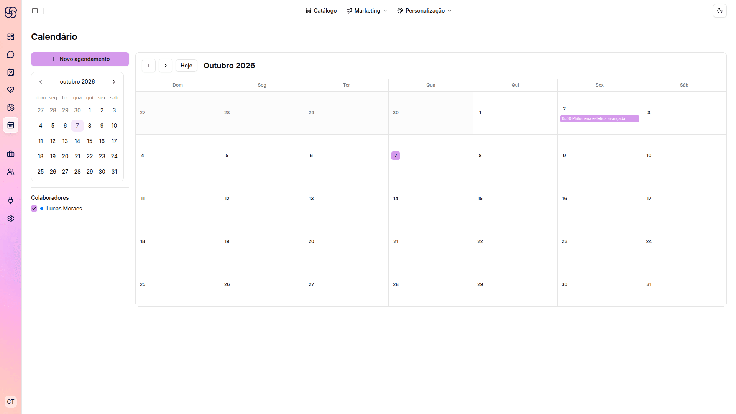Open the calendar-clock schedule icon

coord(11,107)
